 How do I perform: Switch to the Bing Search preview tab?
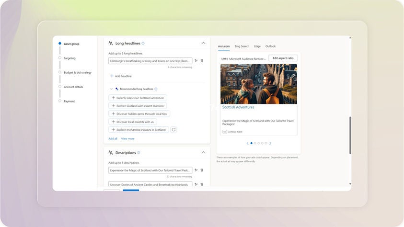pos(242,46)
